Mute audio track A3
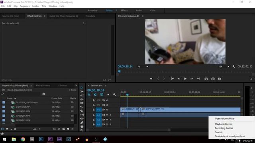Image resolution: width=255 pixels, height=143 pixels. click(107, 124)
